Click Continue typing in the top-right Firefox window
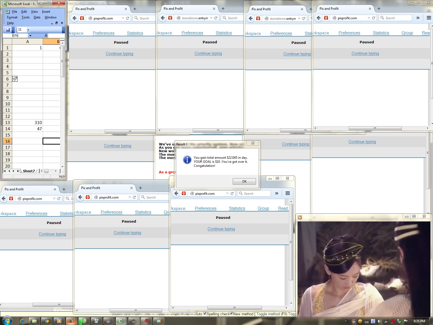Screen dimensions: 433x325 coord(365,53)
